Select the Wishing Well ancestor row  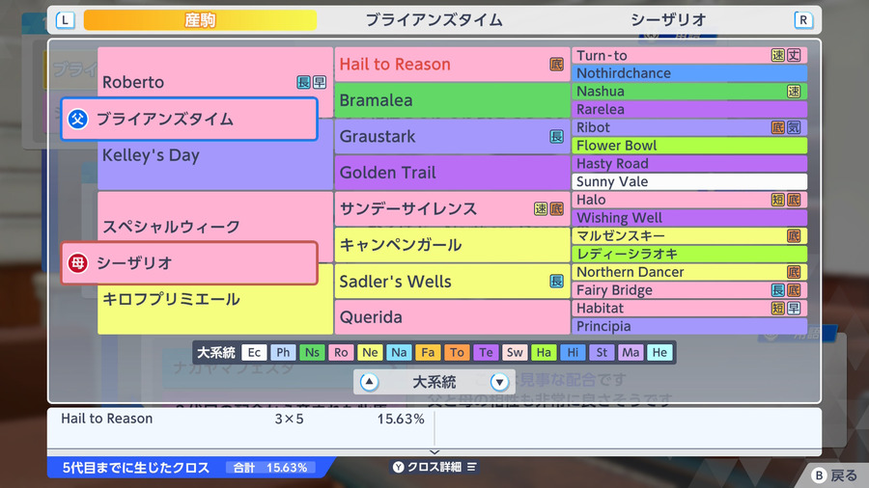click(689, 217)
